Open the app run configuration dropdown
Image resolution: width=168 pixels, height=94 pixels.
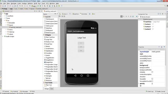tap(34, 6)
